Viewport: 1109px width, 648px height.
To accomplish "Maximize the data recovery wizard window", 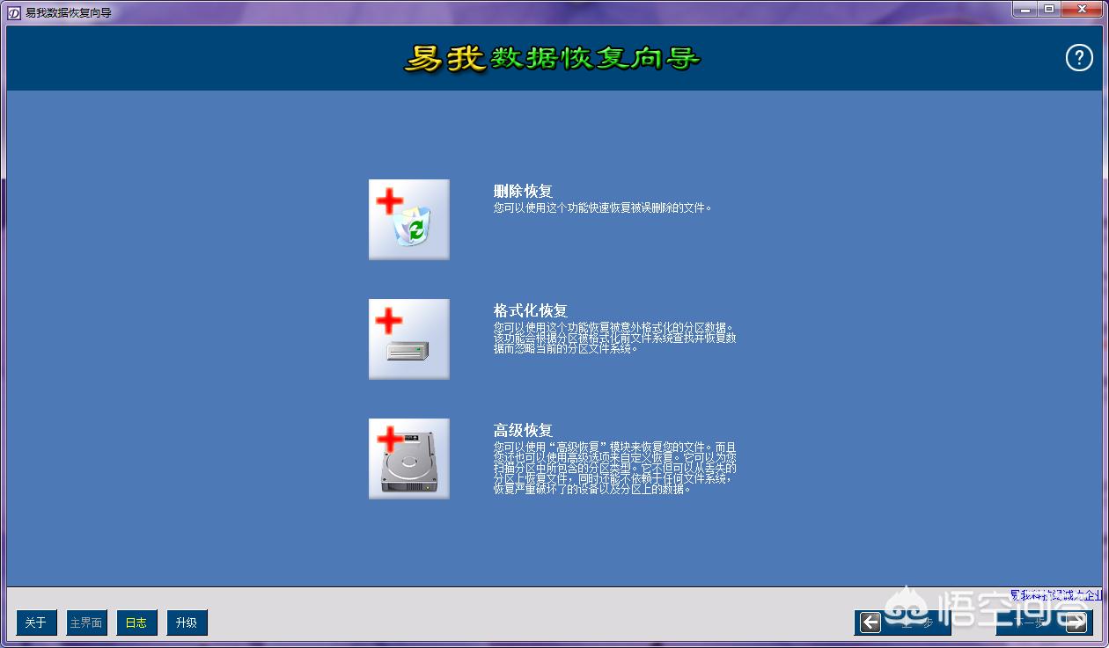I will (1049, 10).
